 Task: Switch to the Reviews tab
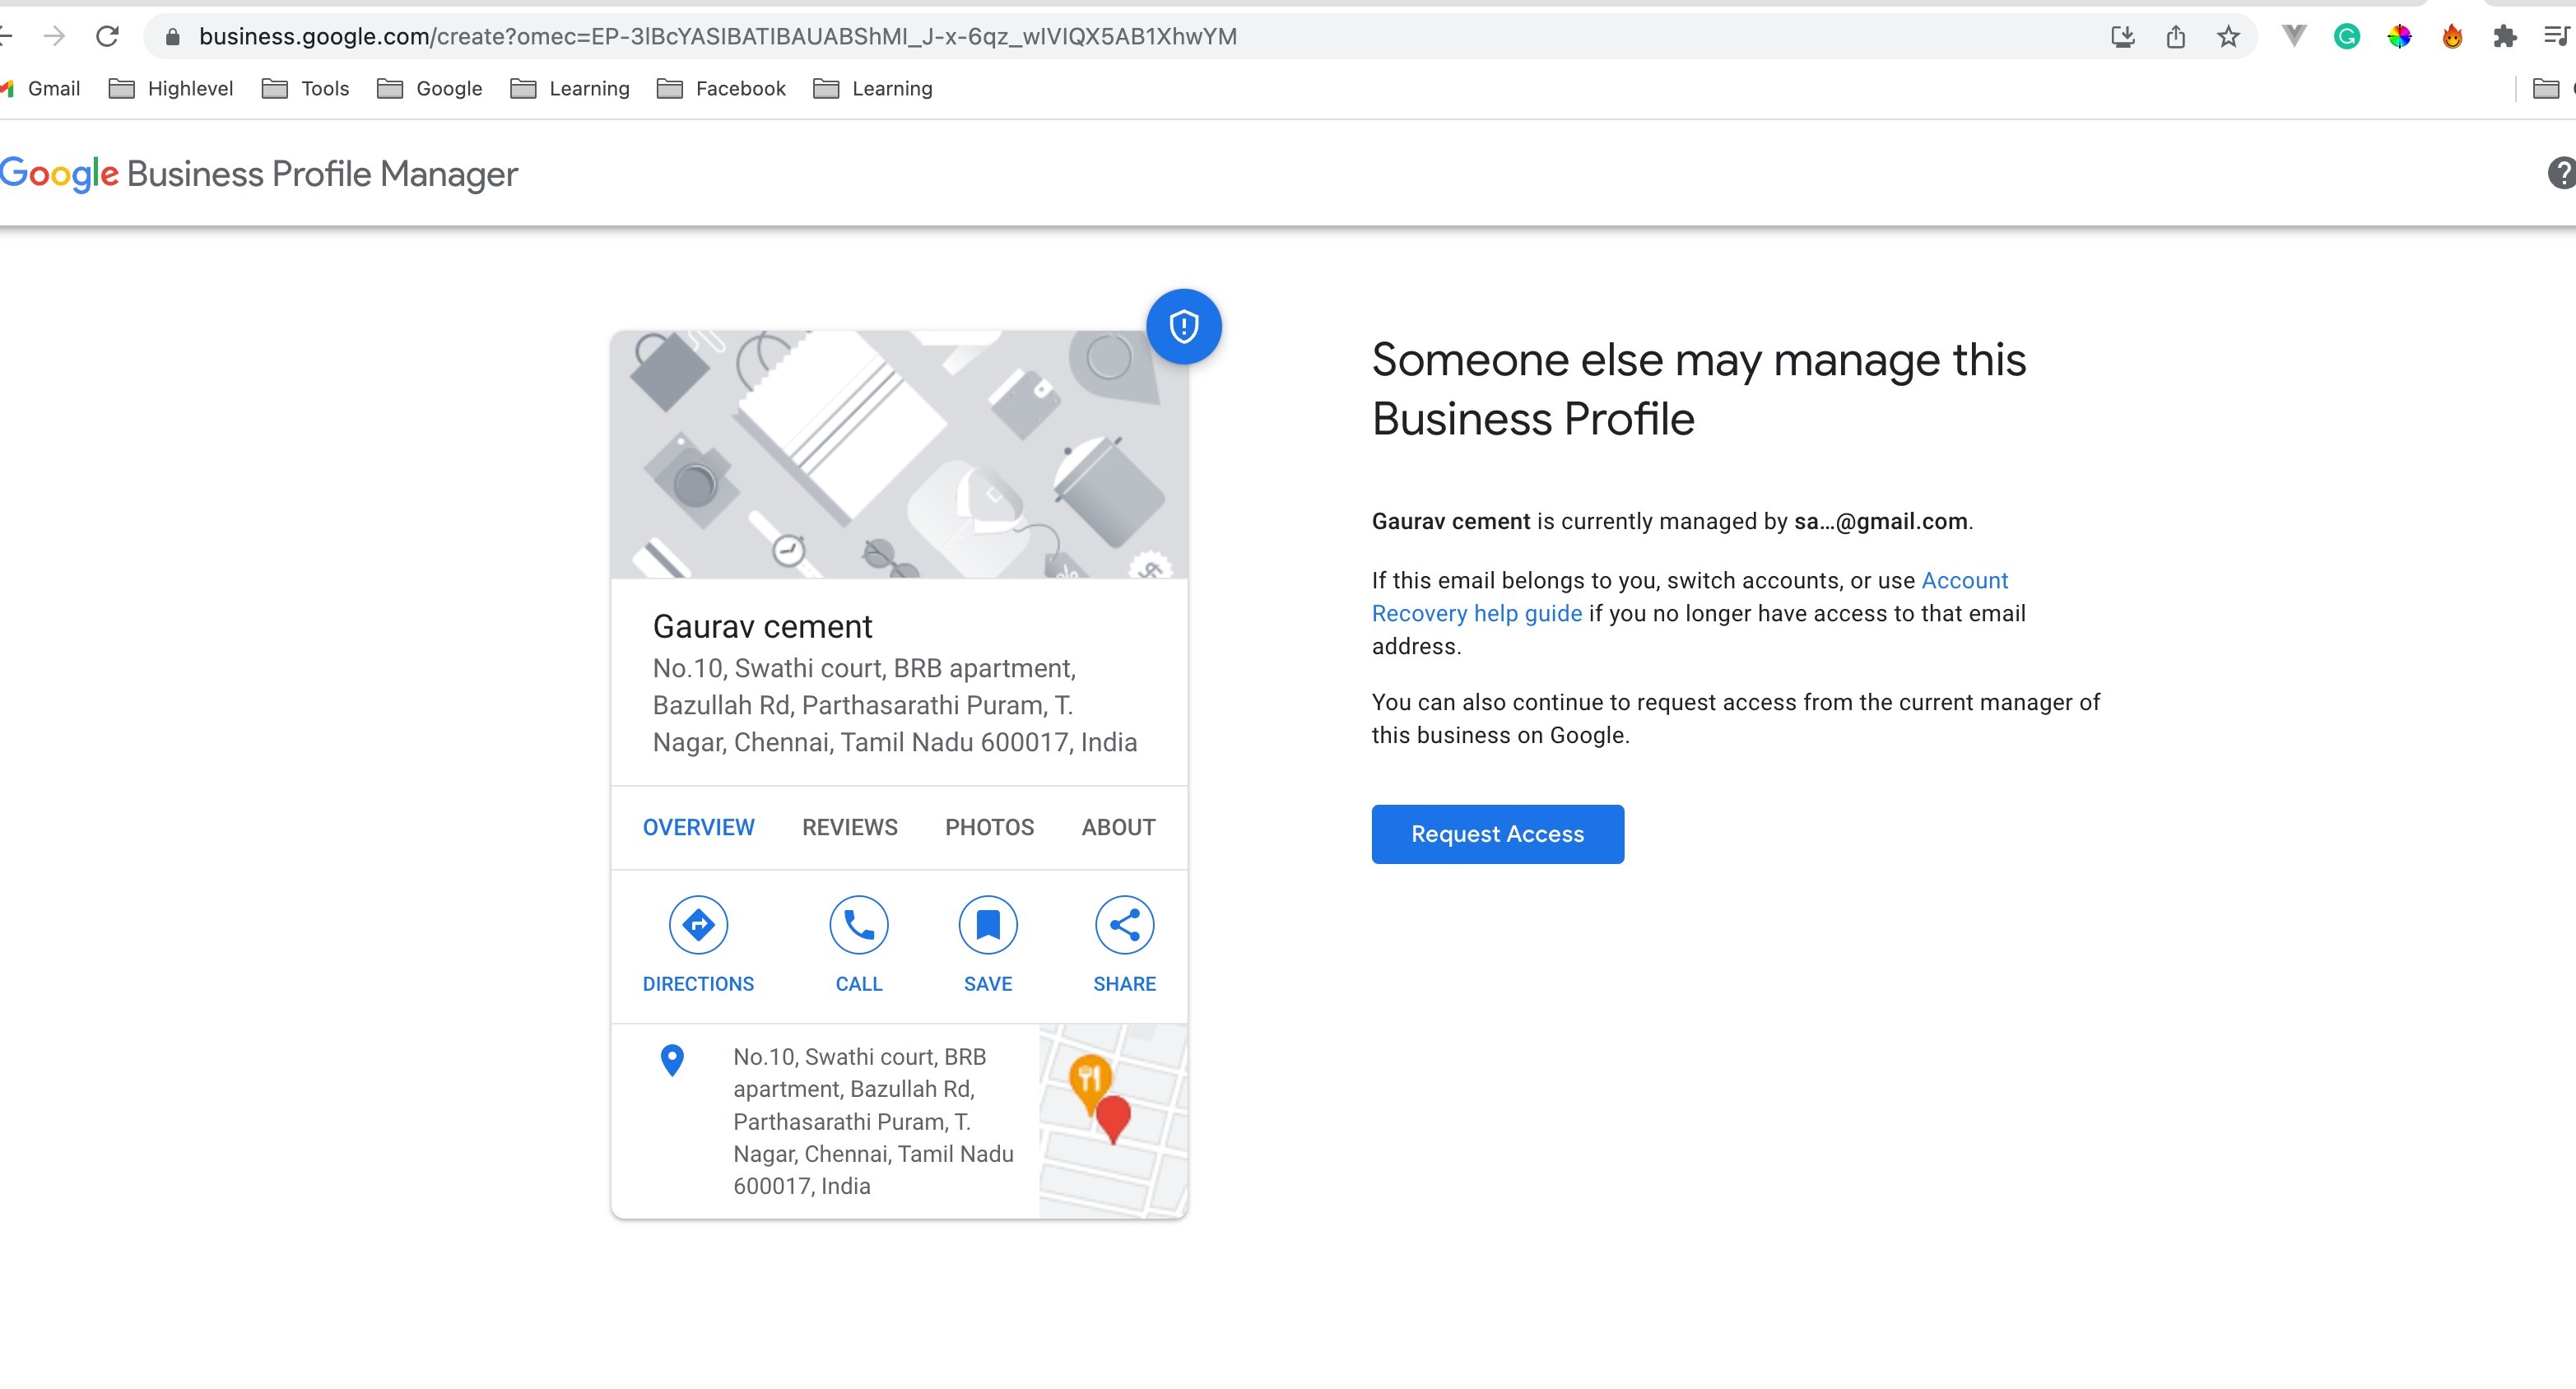(x=849, y=827)
